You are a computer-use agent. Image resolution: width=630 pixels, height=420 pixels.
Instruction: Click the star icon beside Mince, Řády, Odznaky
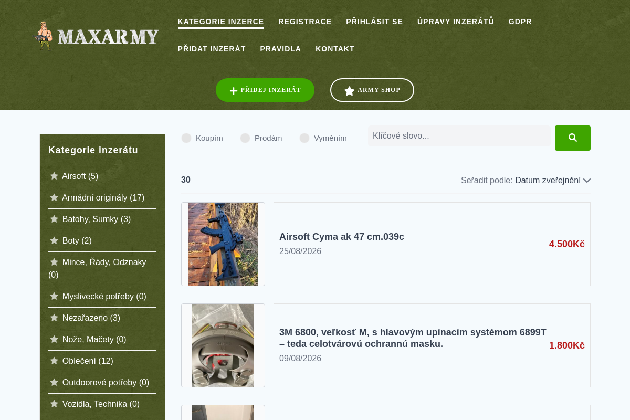54,262
